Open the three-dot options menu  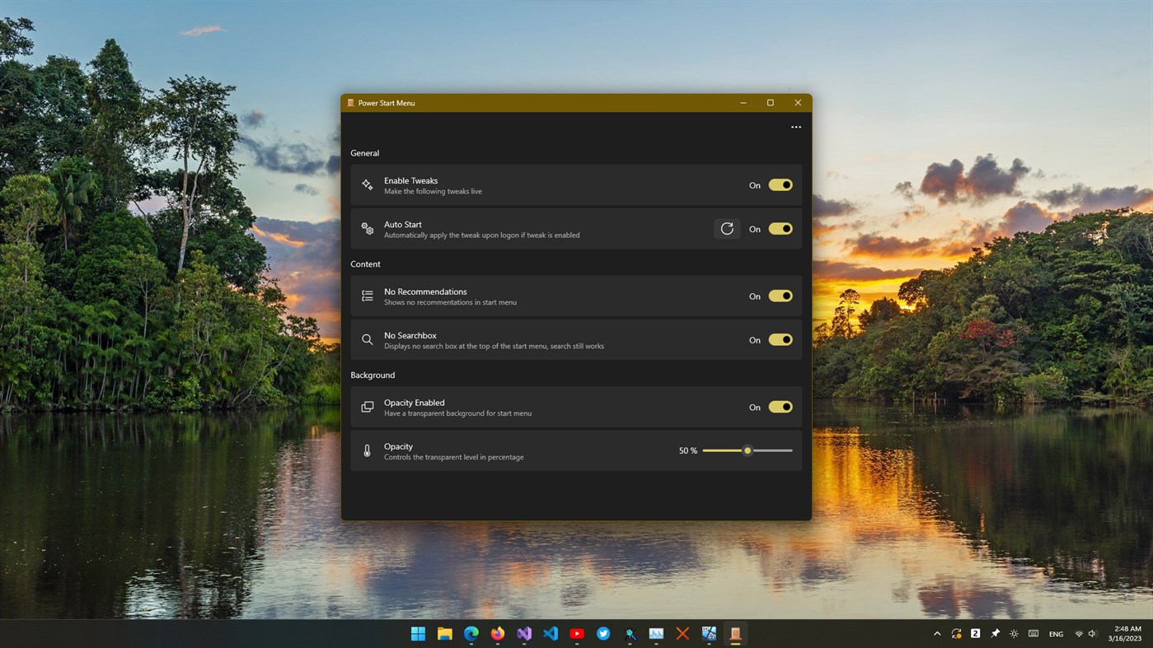[x=795, y=127]
